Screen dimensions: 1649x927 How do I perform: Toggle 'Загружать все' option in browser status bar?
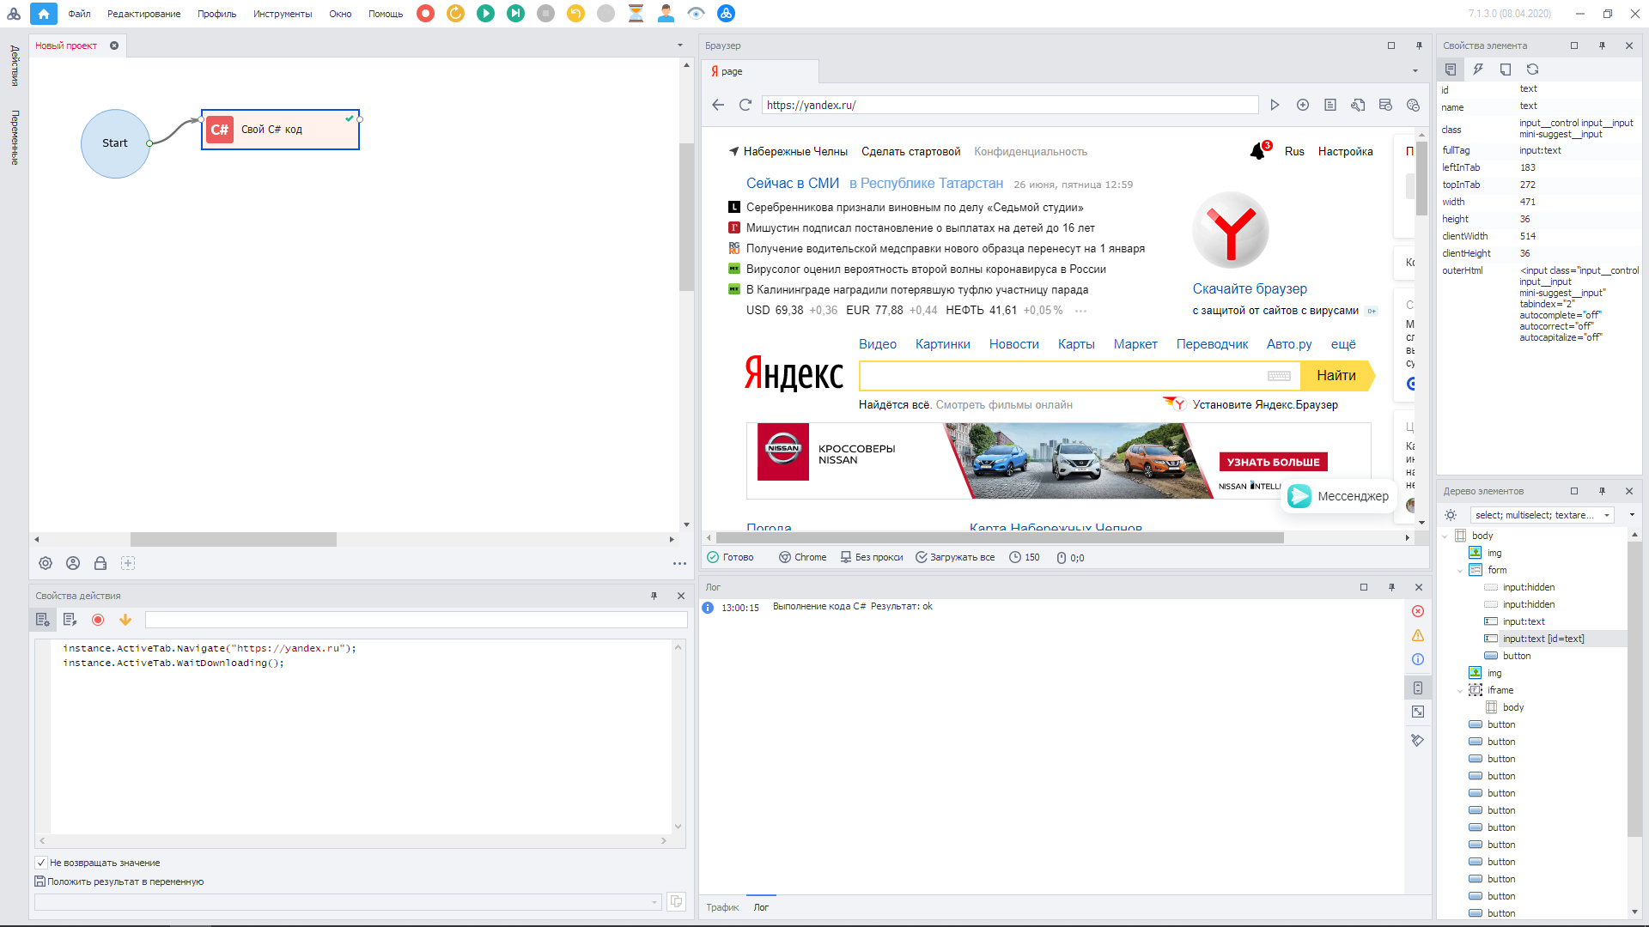coord(954,557)
